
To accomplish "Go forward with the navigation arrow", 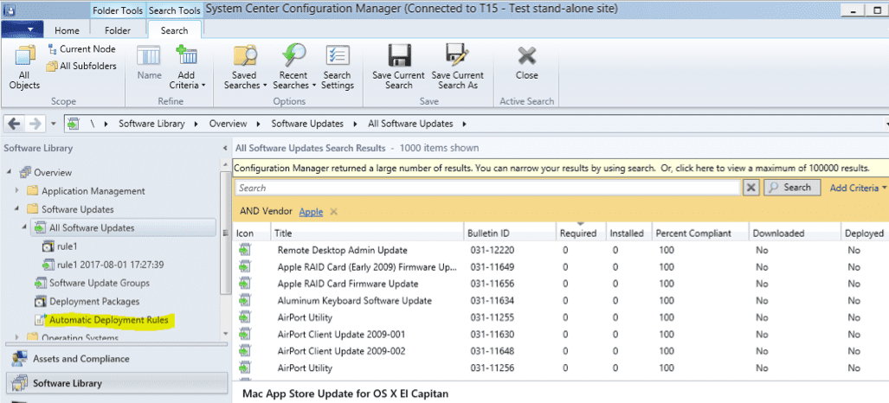I will [x=34, y=124].
